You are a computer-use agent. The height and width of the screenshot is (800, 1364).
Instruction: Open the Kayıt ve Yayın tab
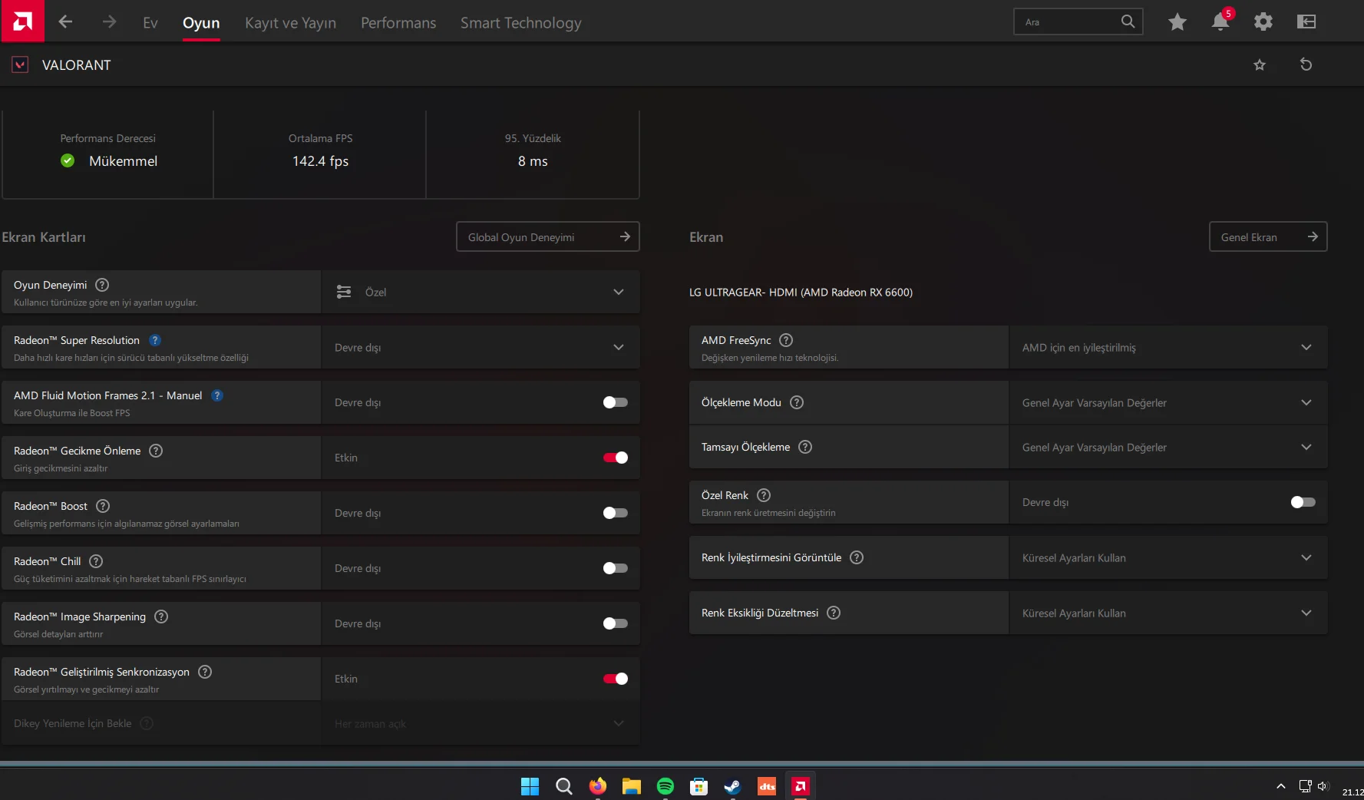tap(290, 23)
